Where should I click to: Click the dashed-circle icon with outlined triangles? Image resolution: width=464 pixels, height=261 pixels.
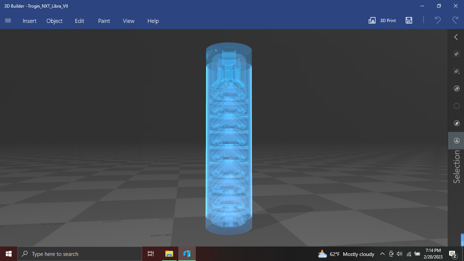[x=457, y=88]
